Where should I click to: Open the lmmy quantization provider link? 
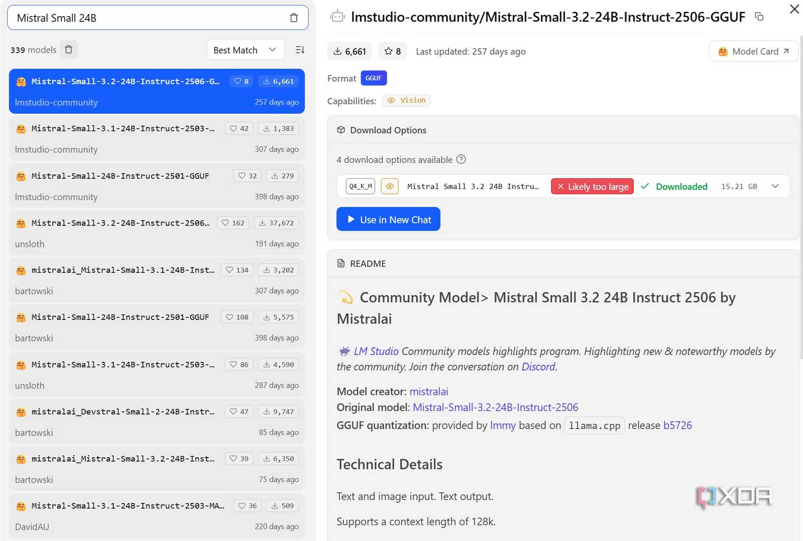tap(503, 425)
